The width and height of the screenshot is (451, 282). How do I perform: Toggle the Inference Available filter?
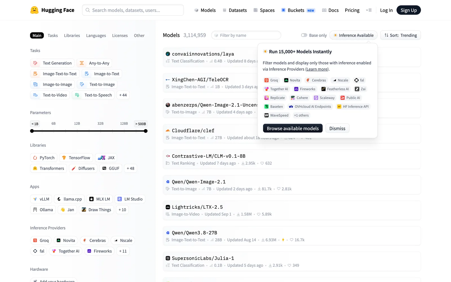tap(353, 35)
